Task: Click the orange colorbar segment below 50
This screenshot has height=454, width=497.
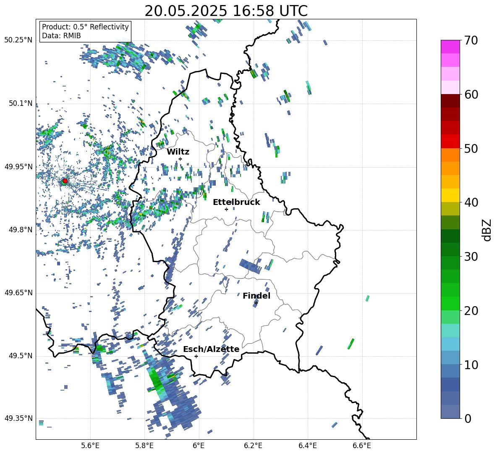Action: point(450,155)
